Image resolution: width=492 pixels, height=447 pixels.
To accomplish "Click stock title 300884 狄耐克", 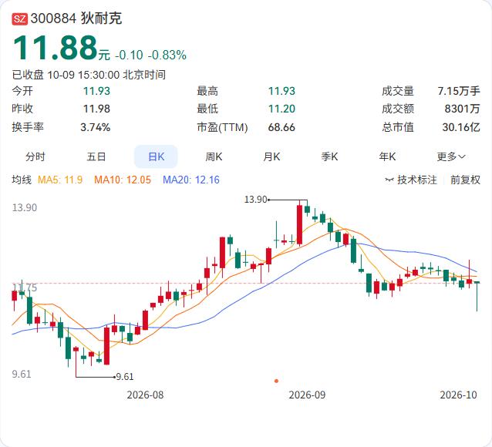I will 76,18.
